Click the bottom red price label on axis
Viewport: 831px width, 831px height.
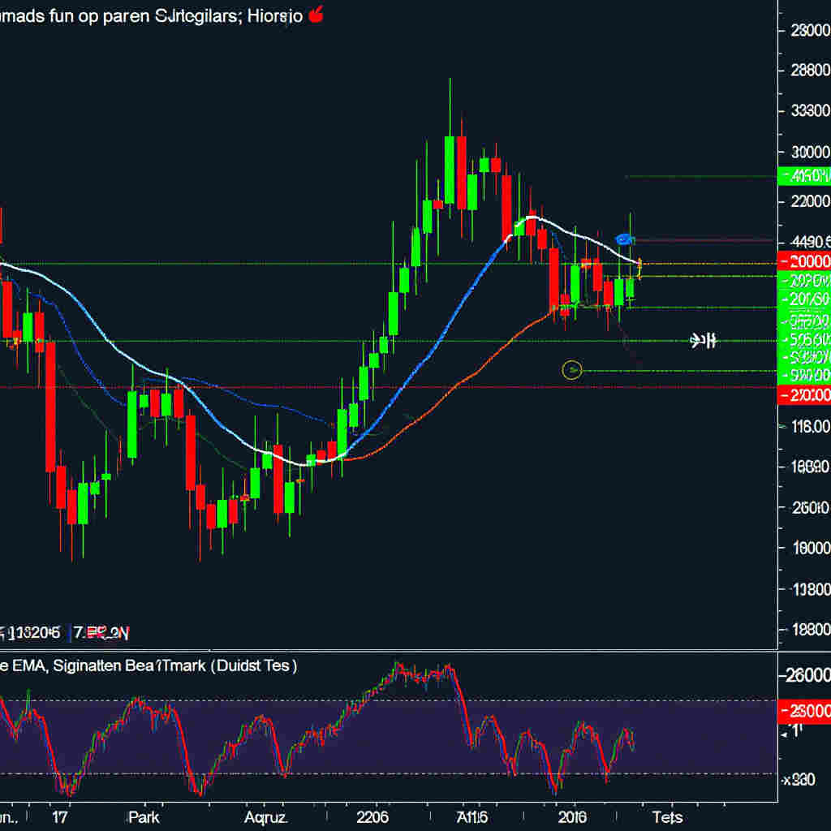(x=803, y=395)
